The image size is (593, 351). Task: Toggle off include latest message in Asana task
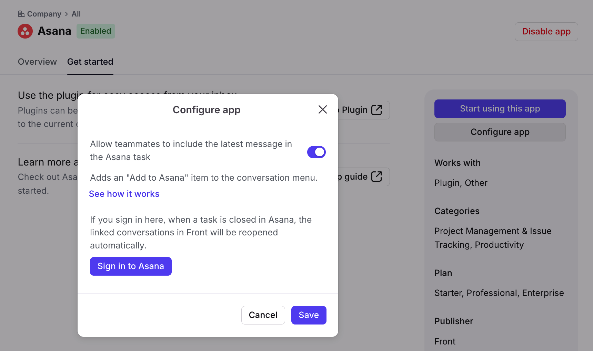pyautogui.click(x=316, y=152)
